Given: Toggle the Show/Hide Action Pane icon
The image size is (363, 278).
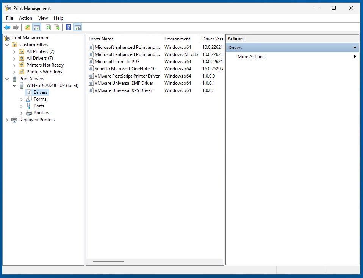Looking at the screenshot, I should click(x=78, y=28).
